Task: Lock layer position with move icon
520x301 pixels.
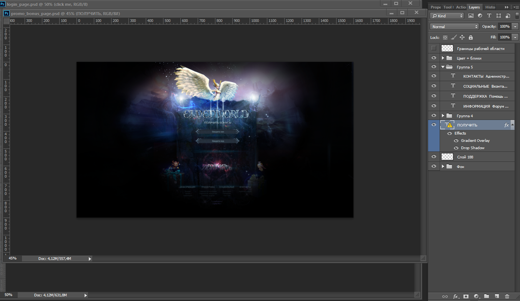Action: pyautogui.click(x=462, y=37)
